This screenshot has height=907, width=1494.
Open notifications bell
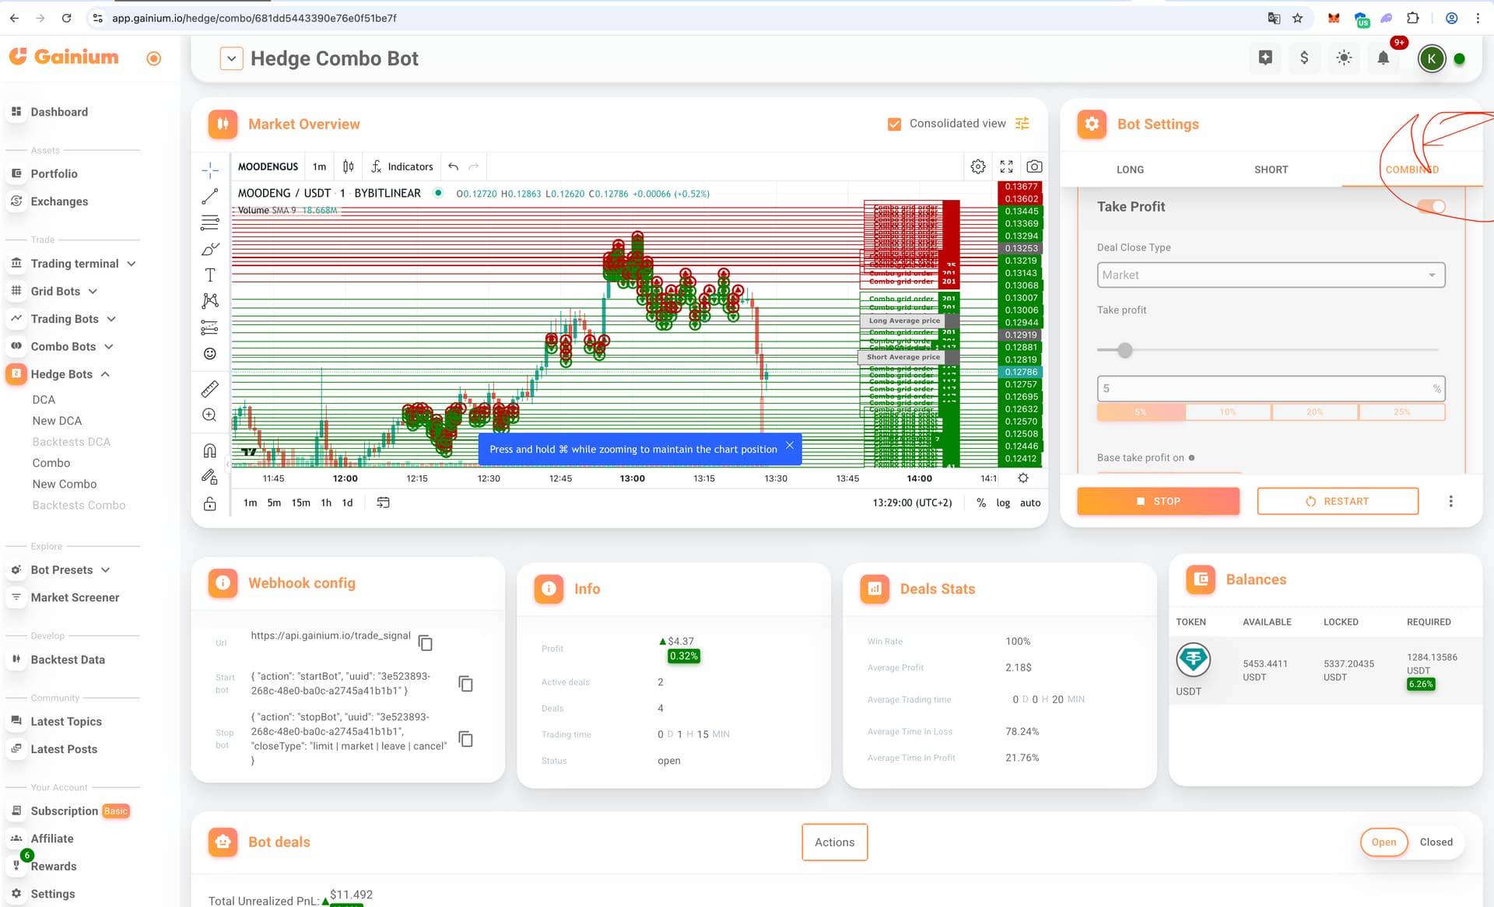point(1384,58)
